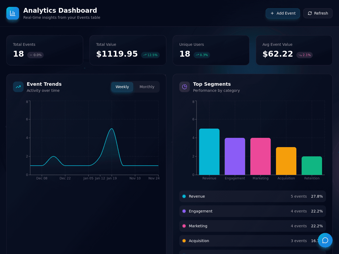This screenshot has width=339, height=254.
Task: Click the green Retention bar in chart
Action: 312,166
